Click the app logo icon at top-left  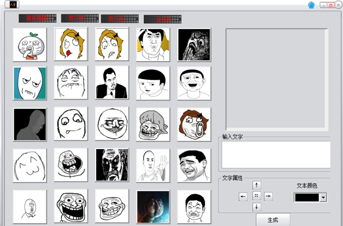(x=12, y=4)
